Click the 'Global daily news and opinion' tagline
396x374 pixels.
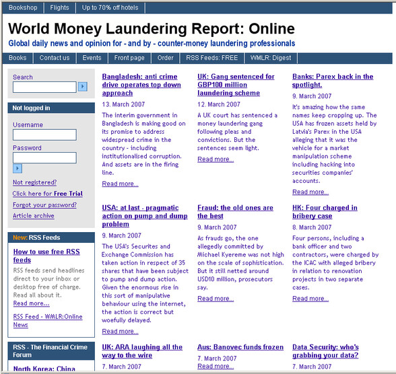point(152,43)
